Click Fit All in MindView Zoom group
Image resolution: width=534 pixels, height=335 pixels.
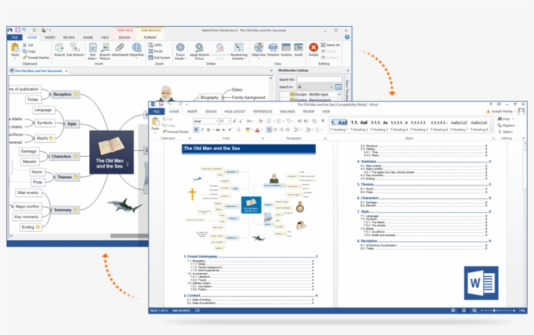pos(156,51)
